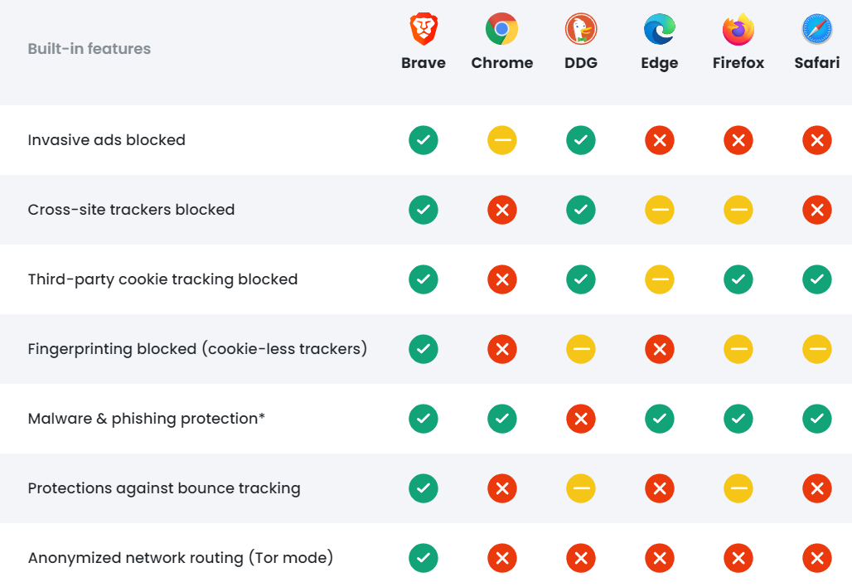Click 'Invasive ads blocked' row label
The image size is (852, 587).
click(x=106, y=139)
